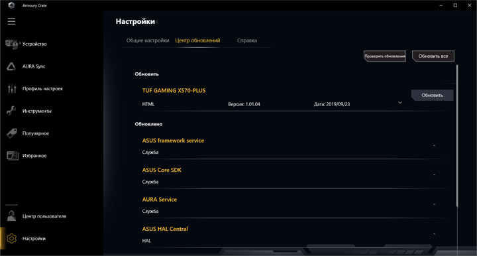Click the Центр пользователя person icon

11,216
